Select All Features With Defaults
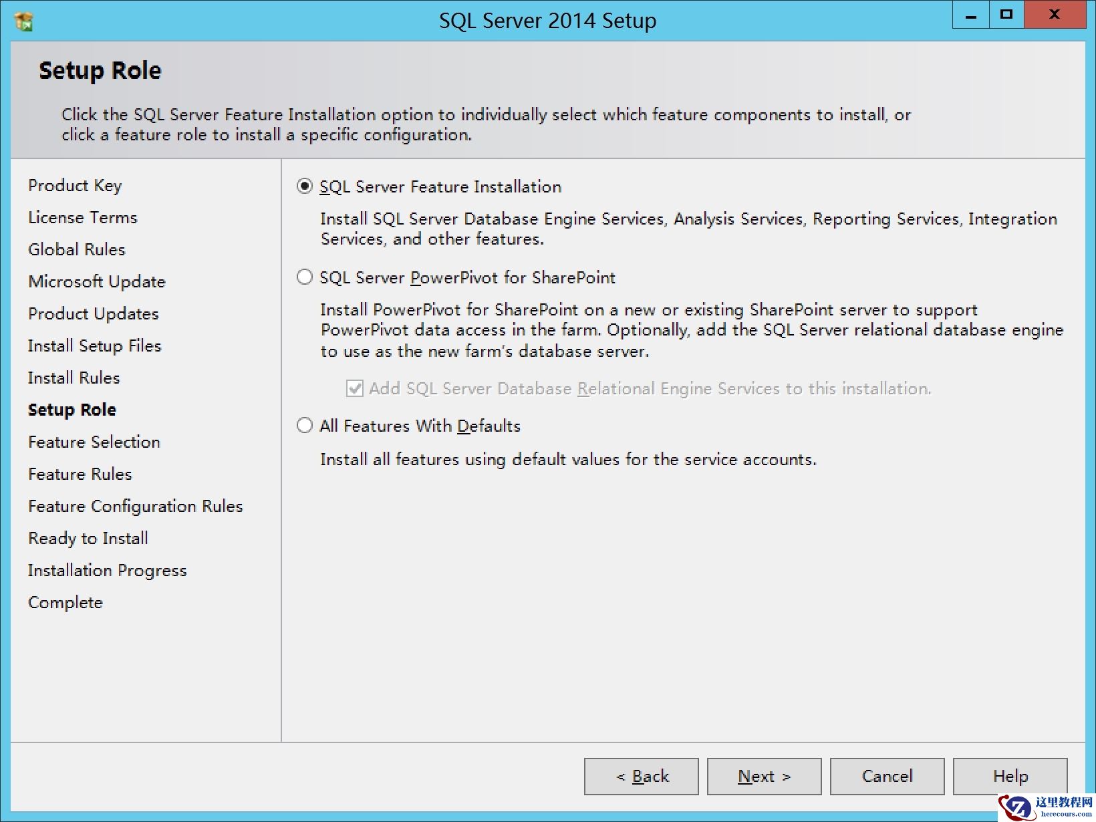Viewport: 1096px width, 822px height. (x=304, y=425)
